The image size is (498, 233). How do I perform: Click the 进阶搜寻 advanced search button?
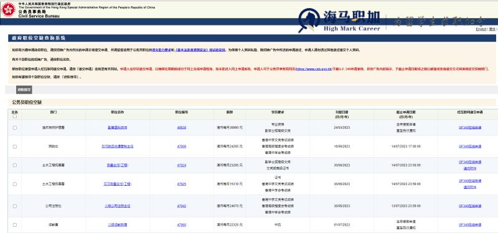coord(24,89)
